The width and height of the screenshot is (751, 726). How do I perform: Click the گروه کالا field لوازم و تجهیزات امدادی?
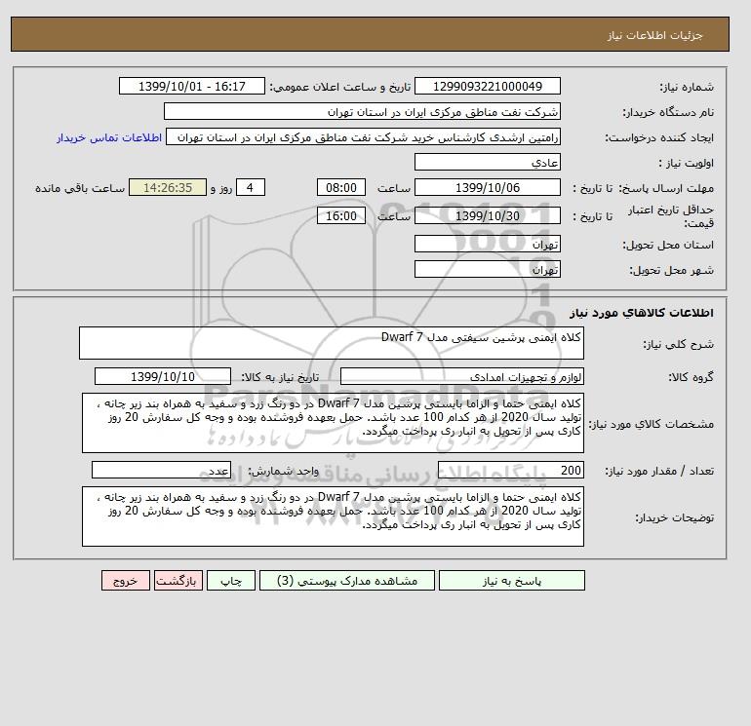tap(461, 376)
